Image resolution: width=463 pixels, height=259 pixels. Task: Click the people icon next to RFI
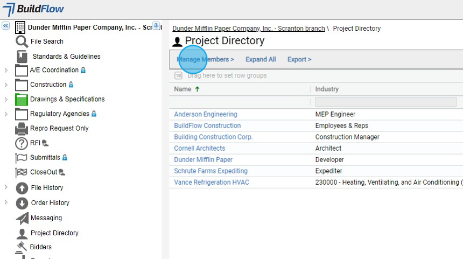(x=45, y=143)
